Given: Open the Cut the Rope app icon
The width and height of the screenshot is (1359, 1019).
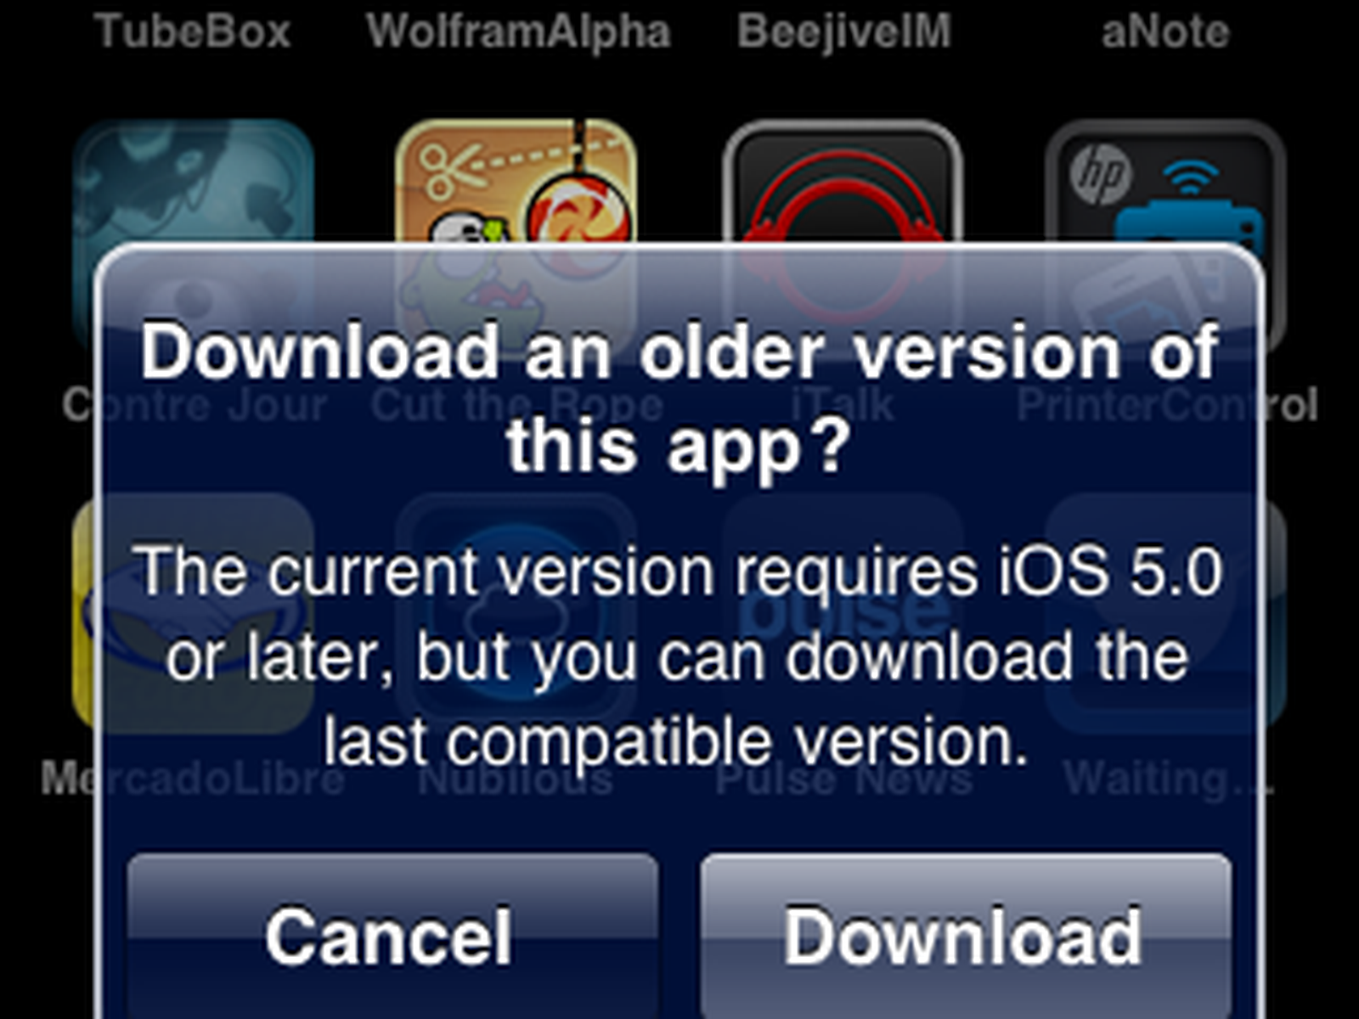Looking at the screenshot, I should 516,235.
